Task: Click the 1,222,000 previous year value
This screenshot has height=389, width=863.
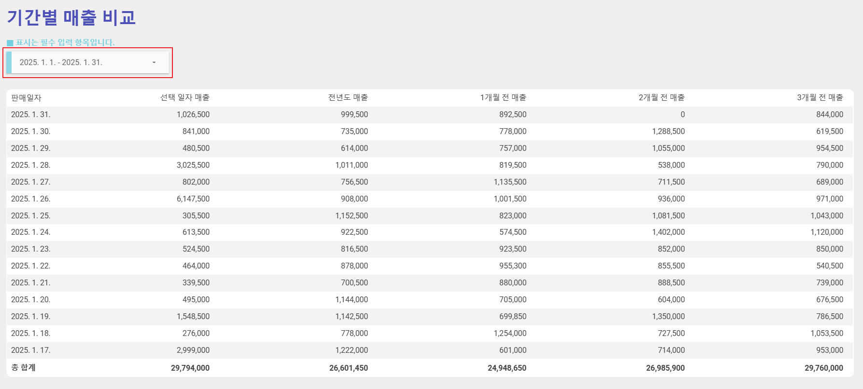Action: point(352,350)
